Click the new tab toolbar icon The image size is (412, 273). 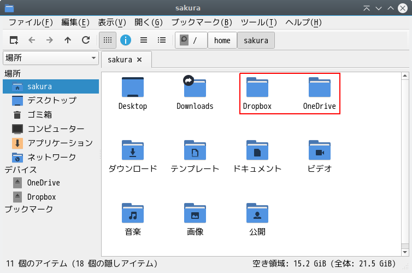(x=14, y=40)
